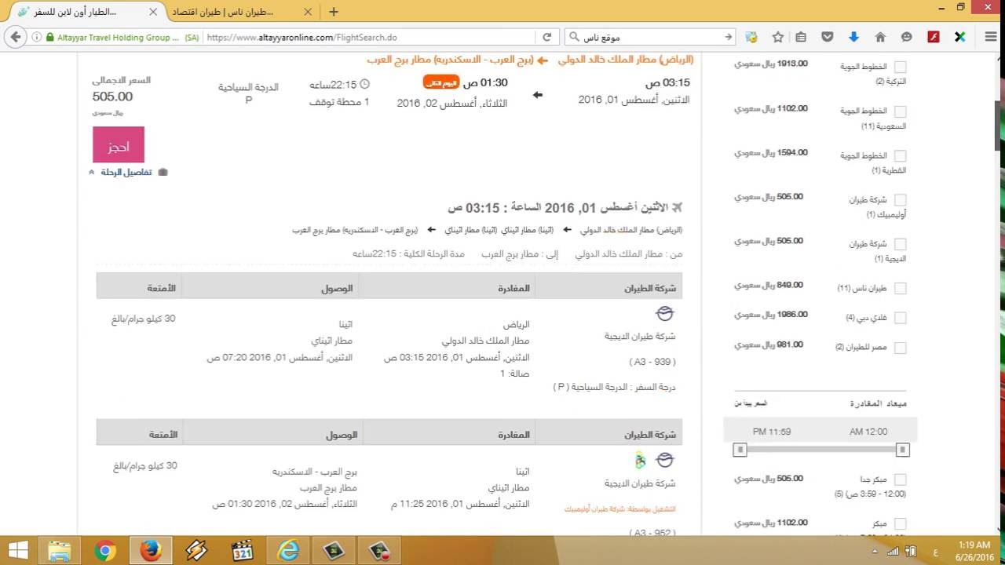Click the Arabic ع language indicator in tray
The width and height of the screenshot is (1005, 565).
935,551
